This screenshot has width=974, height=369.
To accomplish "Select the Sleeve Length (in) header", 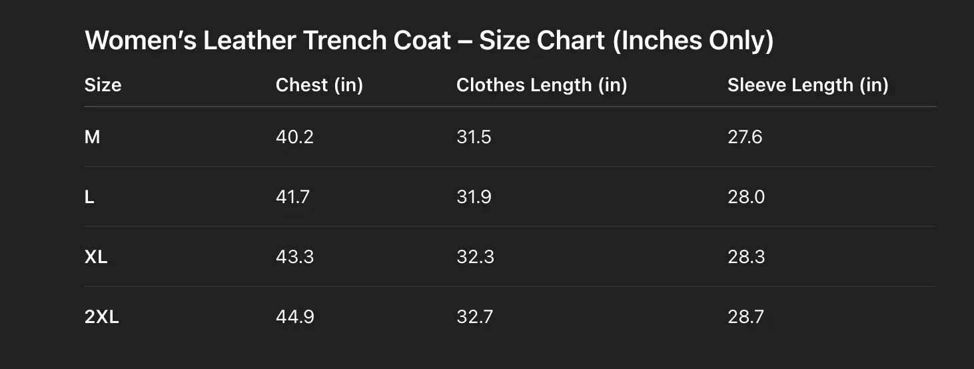I will click(807, 85).
